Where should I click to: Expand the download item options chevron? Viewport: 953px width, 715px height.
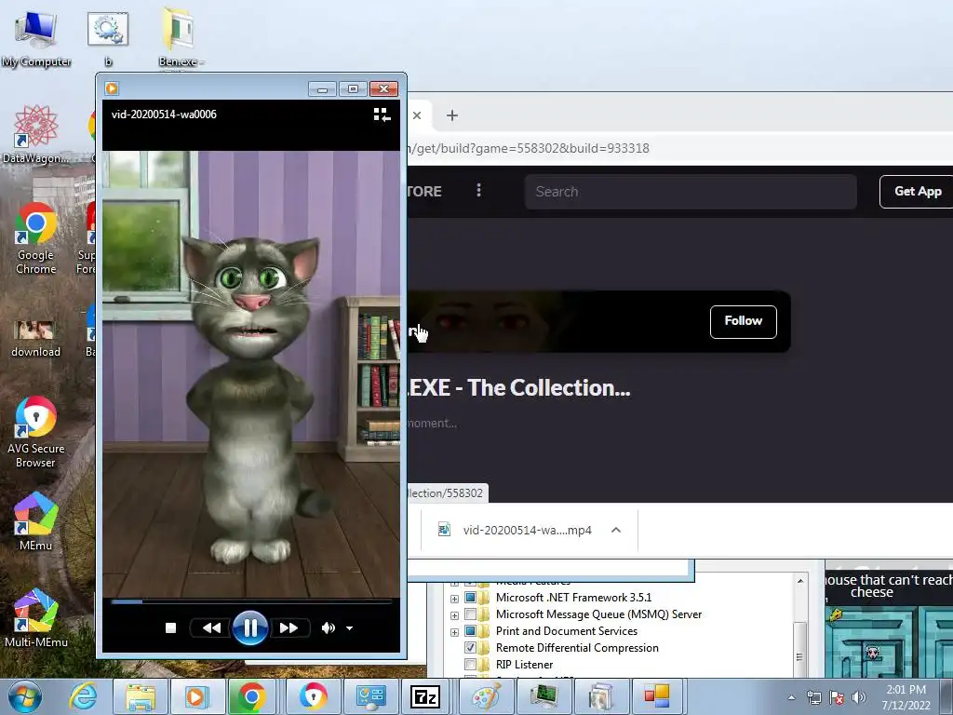tap(616, 530)
